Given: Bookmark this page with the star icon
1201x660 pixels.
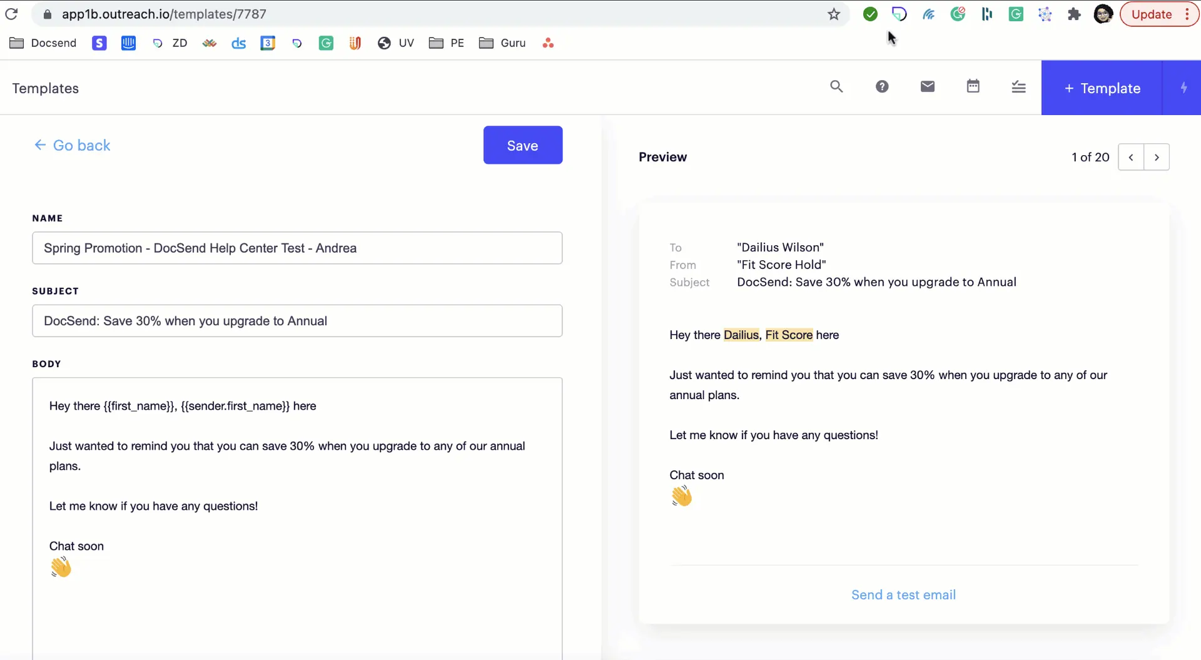Looking at the screenshot, I should click(834, 14).
